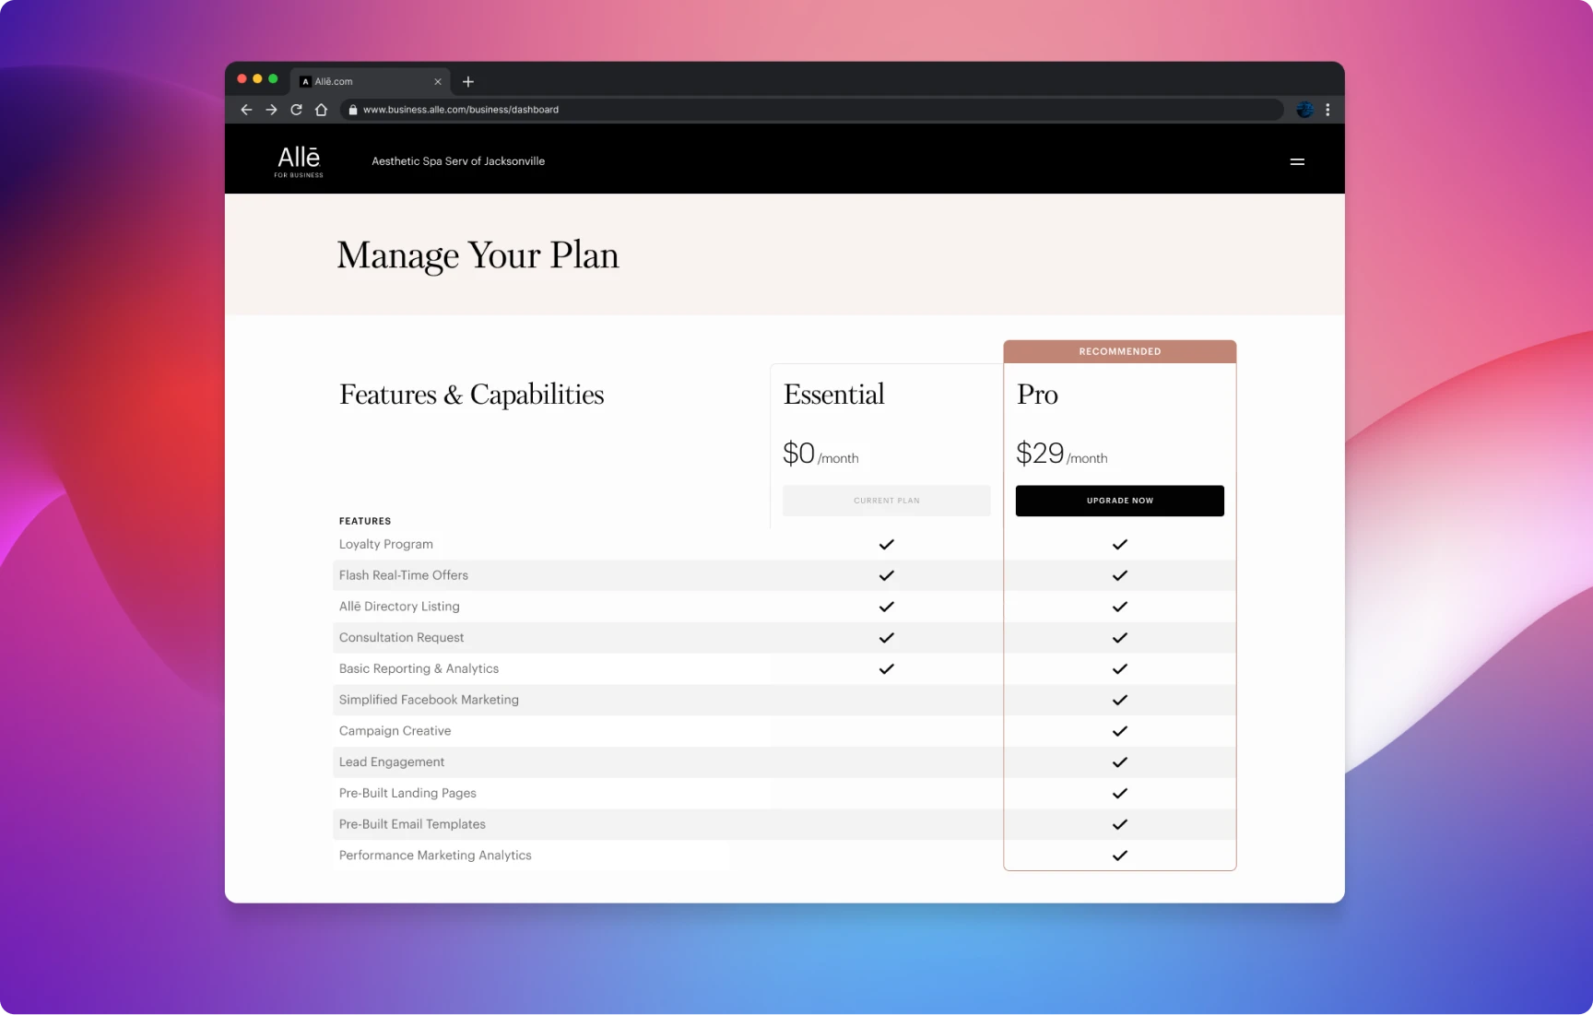
Task: Click Simplified Facebook Marketing label
Action: (x=429, y=700)
